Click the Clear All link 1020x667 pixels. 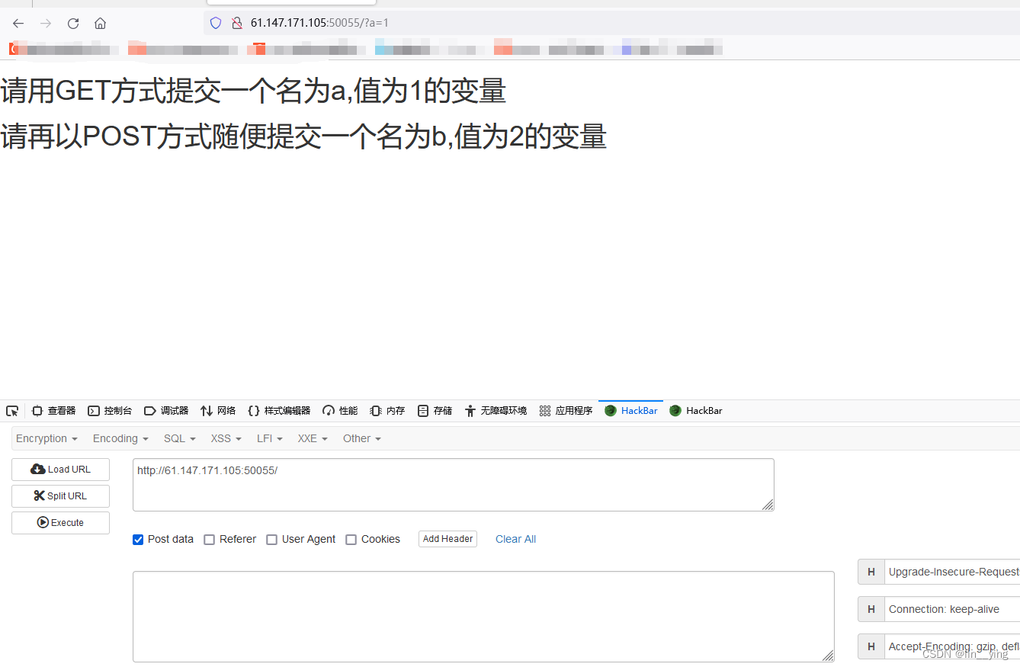pyautogui.click(x=515, y=539)
